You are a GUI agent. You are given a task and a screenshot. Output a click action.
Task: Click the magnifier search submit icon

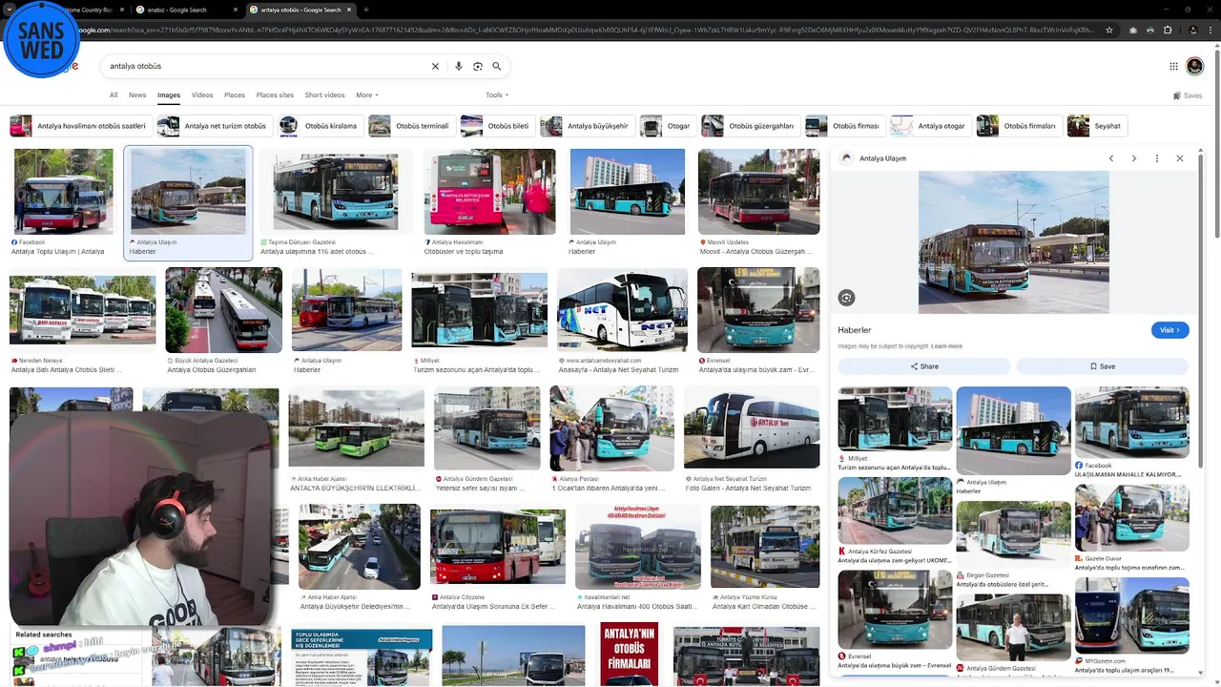(x=497, y=67)
